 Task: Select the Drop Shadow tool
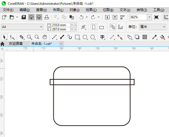pos(137,37)
